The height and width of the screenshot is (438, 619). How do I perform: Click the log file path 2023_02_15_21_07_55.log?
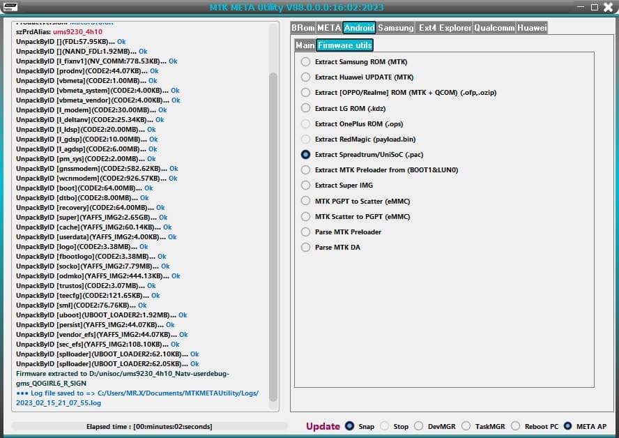tap(59, 403)
